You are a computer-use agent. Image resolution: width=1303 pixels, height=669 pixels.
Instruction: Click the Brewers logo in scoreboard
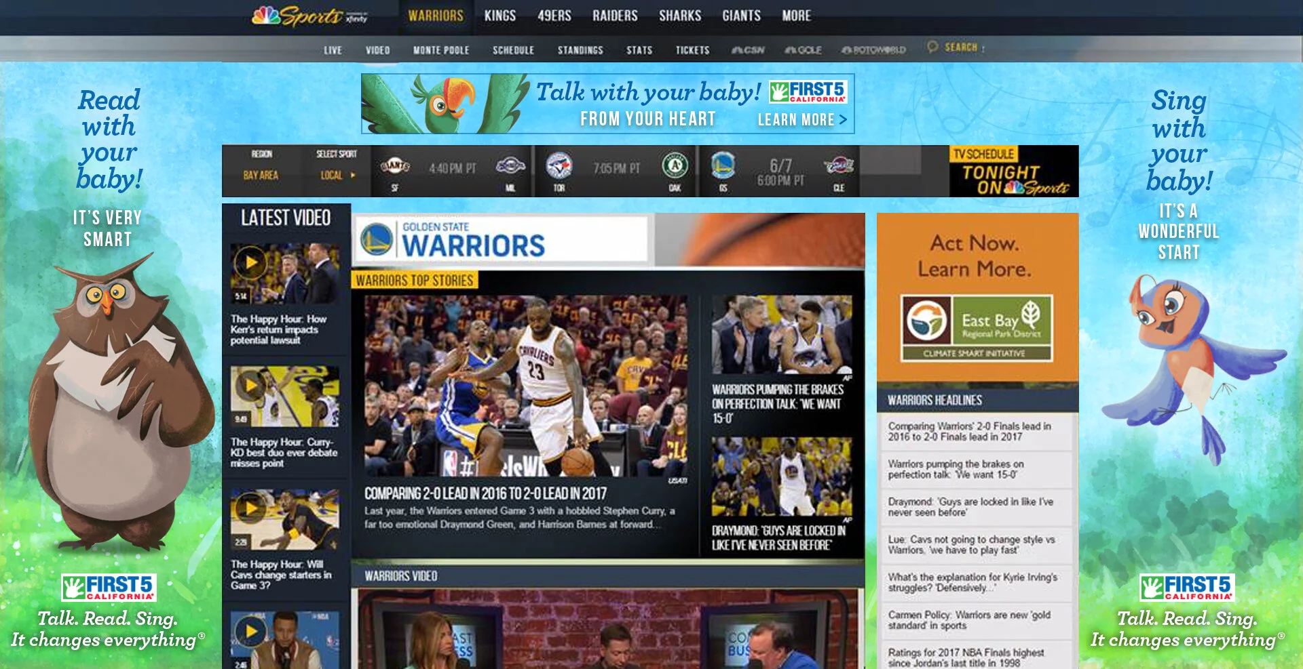[510, 166]
